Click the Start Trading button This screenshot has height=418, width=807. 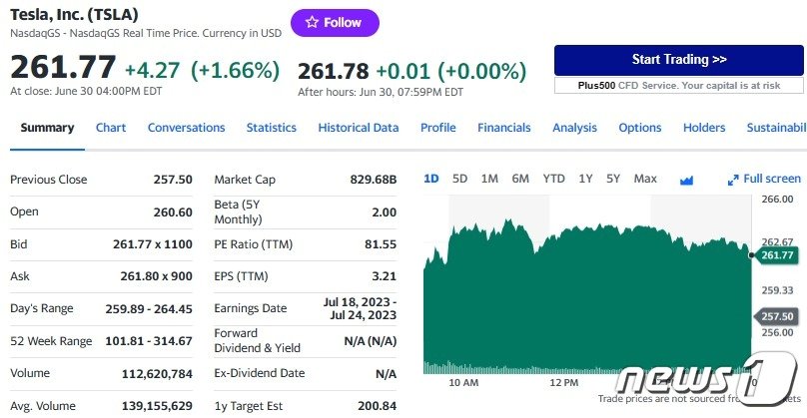pos(678,60)
